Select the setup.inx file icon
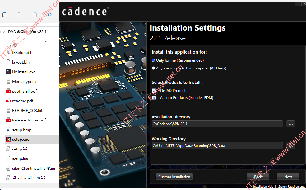306x190 pixels. point(8,159)
